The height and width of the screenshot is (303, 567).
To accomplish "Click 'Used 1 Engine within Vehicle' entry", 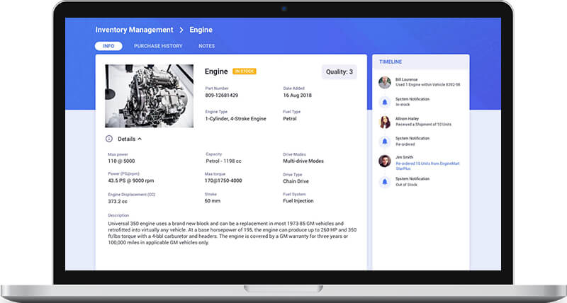I will (x=428, y=85).
